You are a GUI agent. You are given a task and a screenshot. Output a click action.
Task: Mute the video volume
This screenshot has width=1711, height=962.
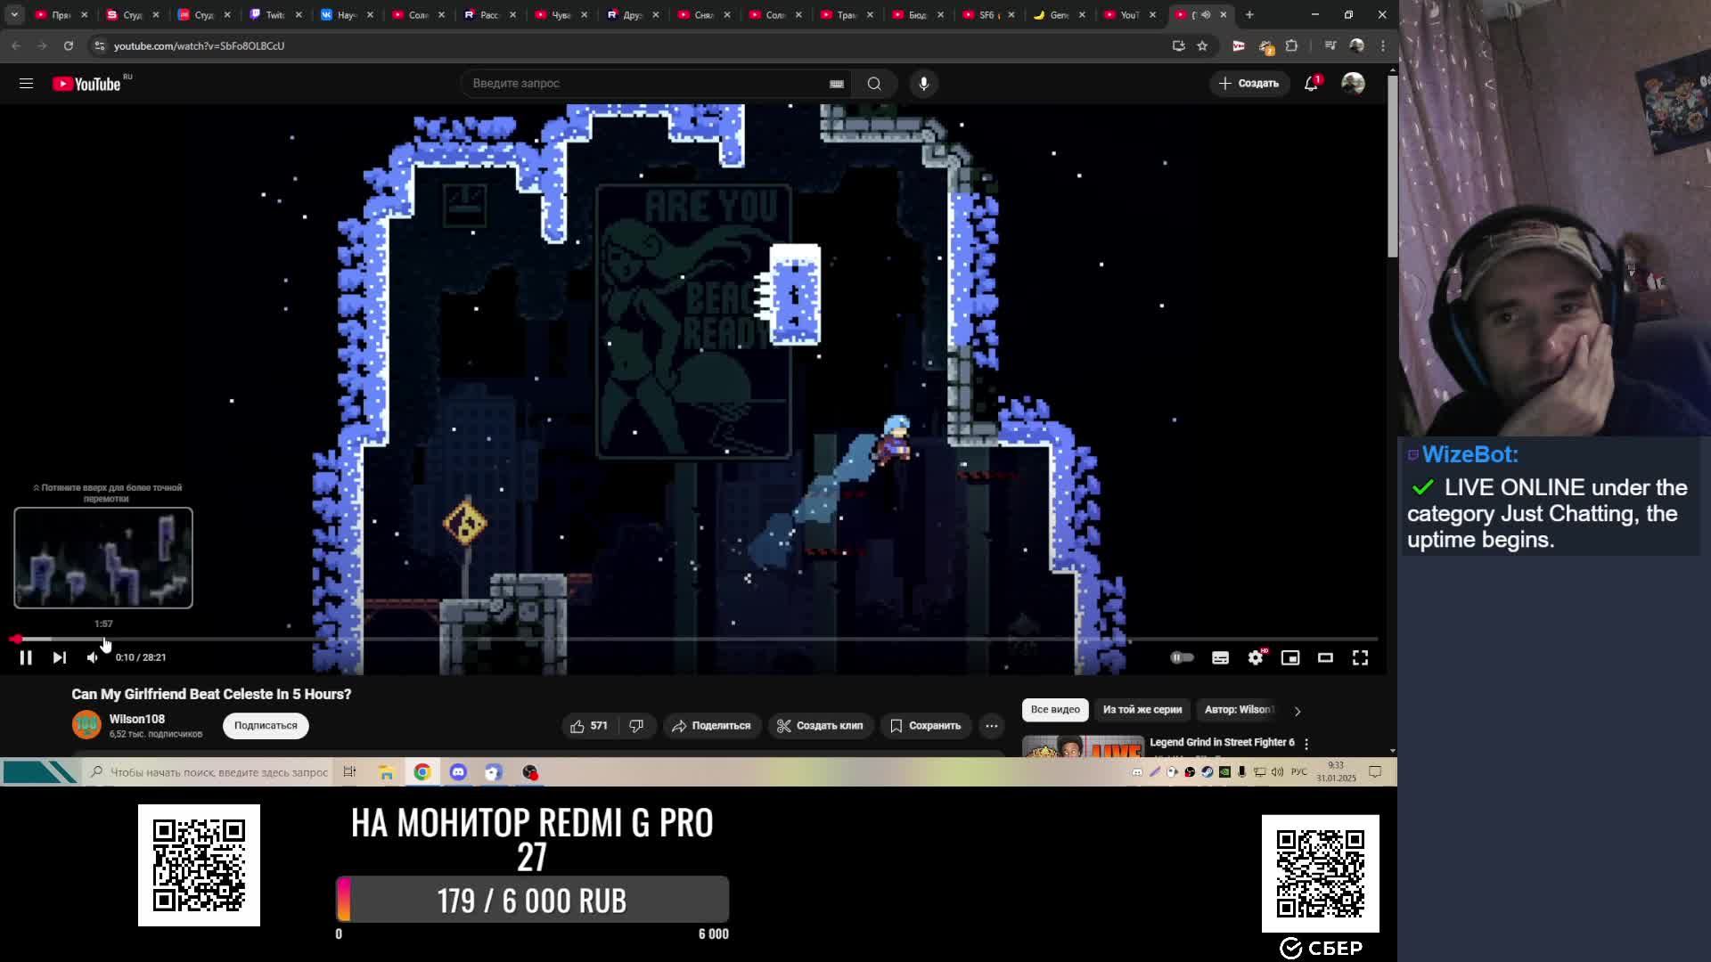tap(93, 657)
